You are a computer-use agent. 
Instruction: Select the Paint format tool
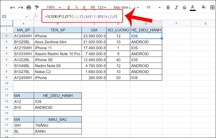pyautogui.click(x=37, y=7)
